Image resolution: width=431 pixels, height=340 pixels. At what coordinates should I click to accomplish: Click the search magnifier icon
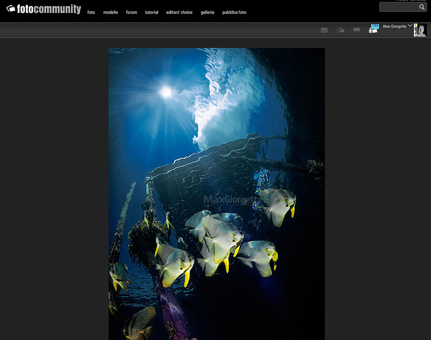pyautogui.click(x=422, y=7)
